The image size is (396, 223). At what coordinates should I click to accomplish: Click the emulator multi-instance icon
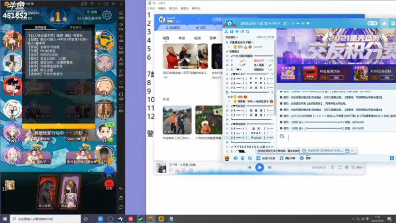(121, 71)
